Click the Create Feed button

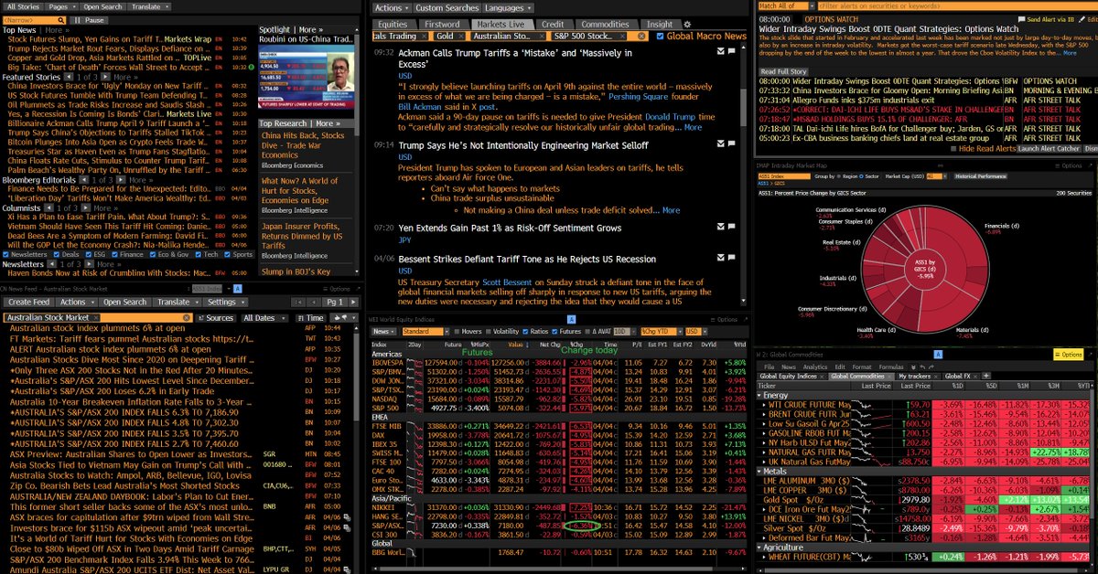[x=27, y=302]
